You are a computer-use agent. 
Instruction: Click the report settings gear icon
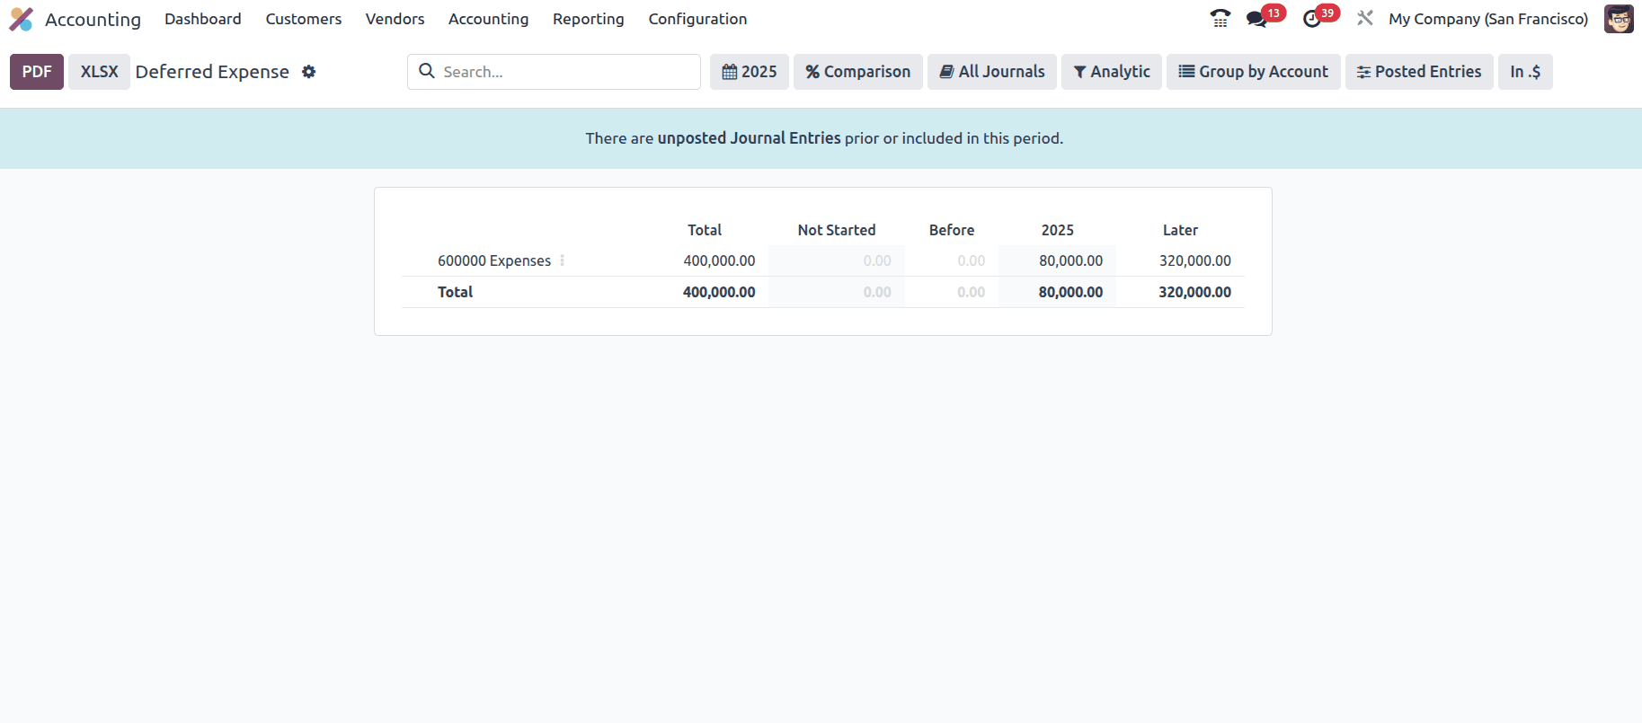click(308, 72)
